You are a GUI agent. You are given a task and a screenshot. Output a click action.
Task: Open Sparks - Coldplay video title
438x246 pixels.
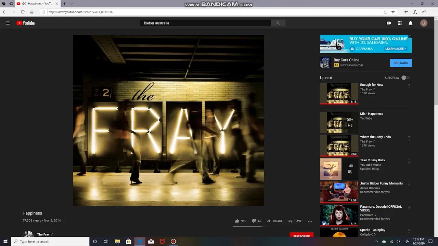coord(373,230)
